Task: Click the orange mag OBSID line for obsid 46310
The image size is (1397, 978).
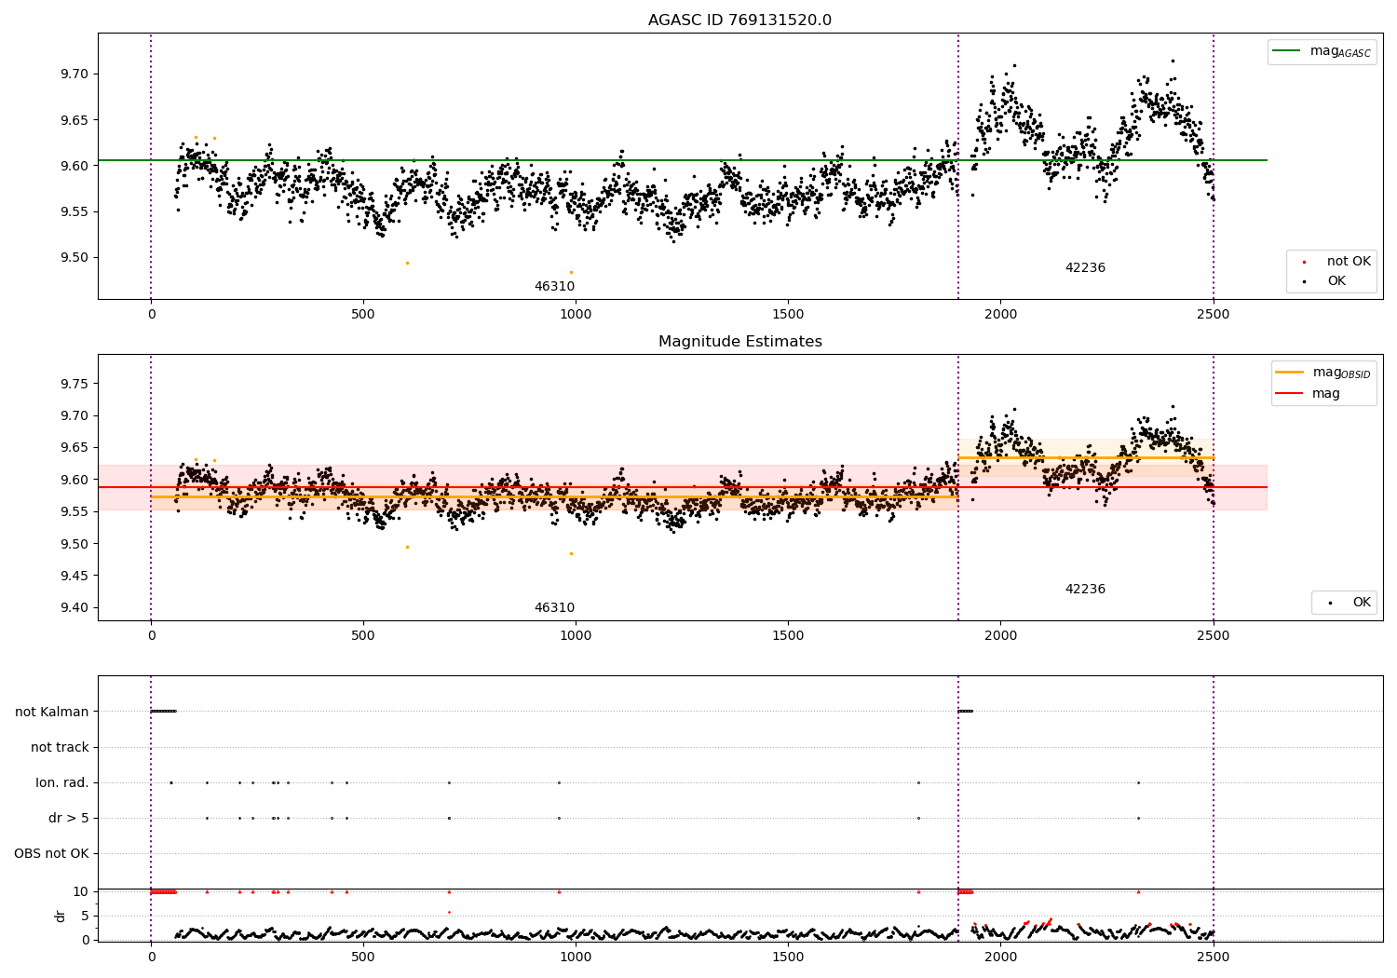Action: (x=554, y=496)
